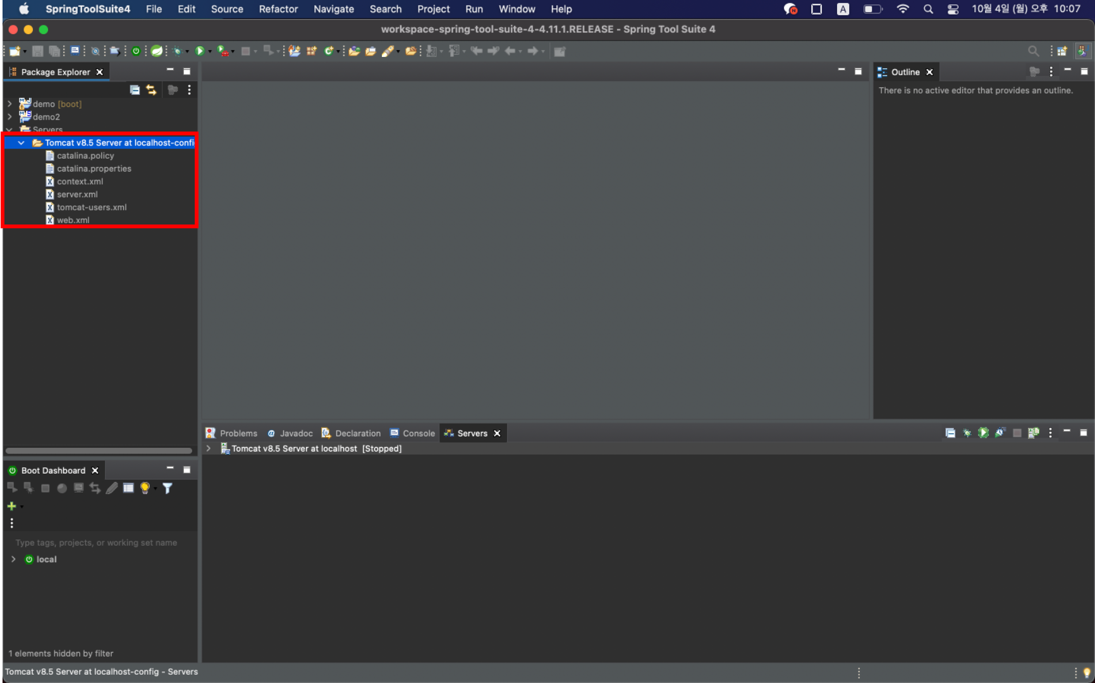Click the New file toolbar icon
Screen dimensions: 1095x683
(14, 51)
